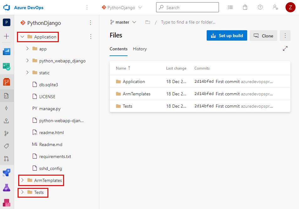Open the Z user profile avatar

coord(290,7)
